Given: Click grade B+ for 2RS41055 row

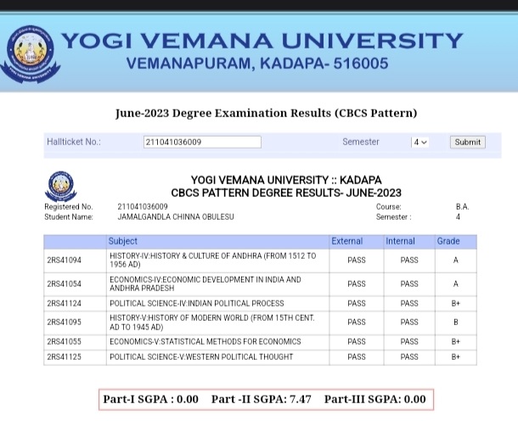Looking at the screenshot, I should point(455,342).
